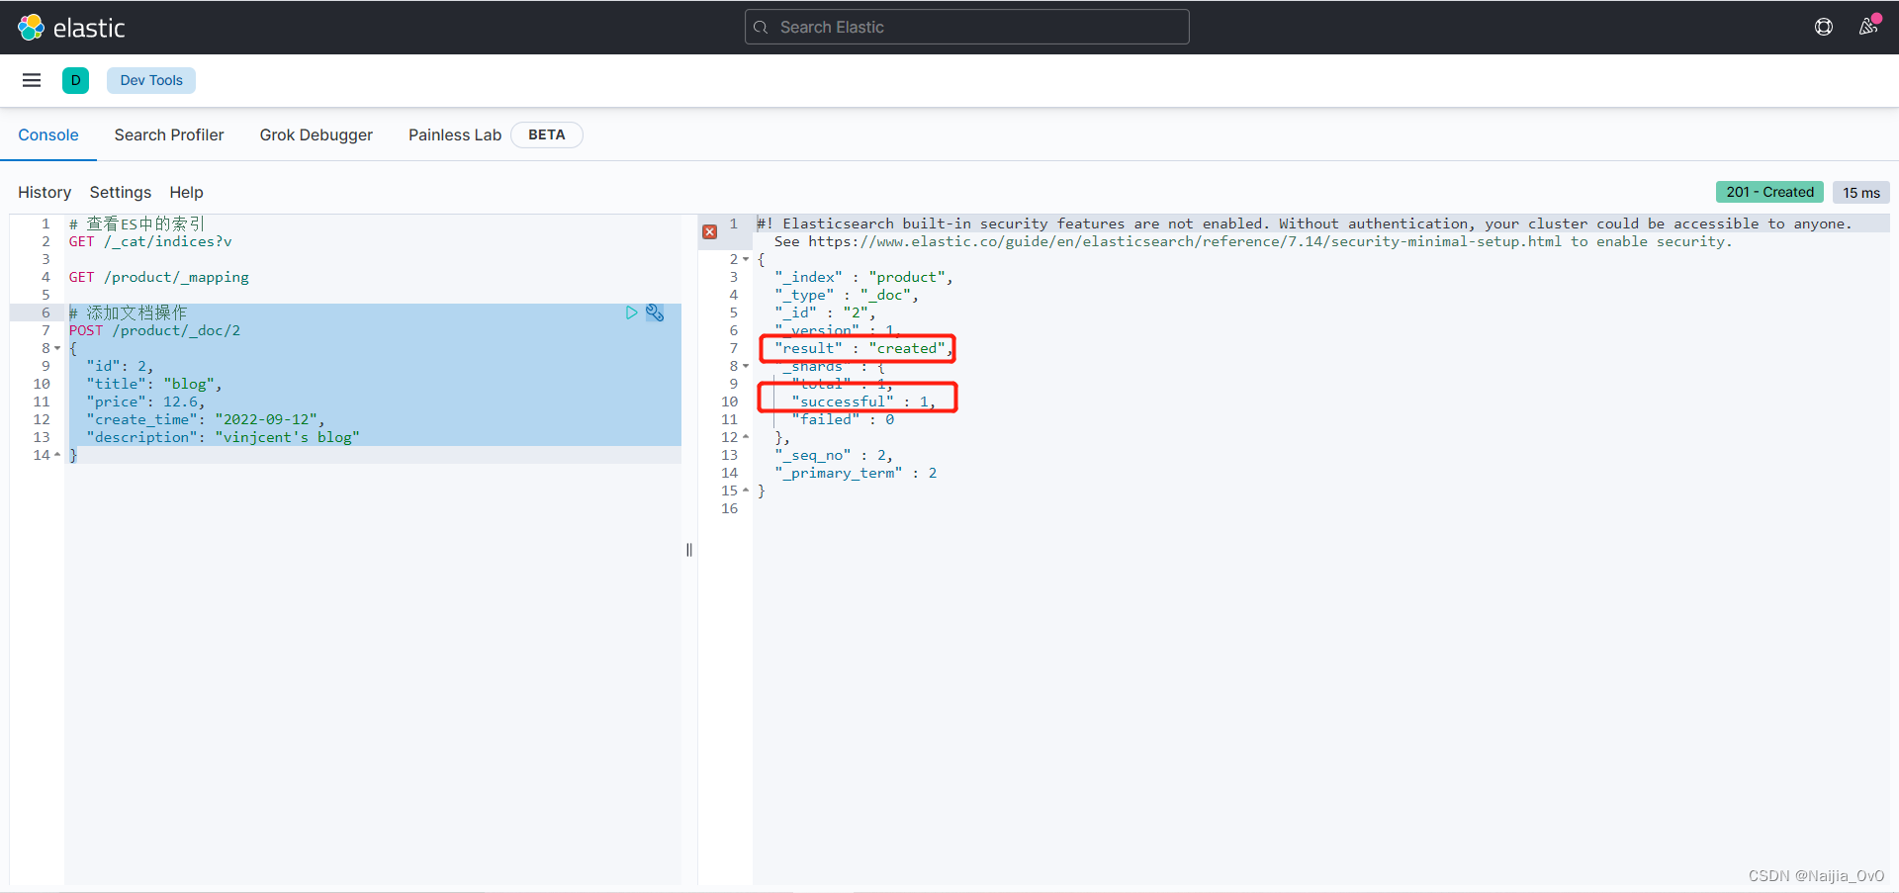The image size is (1899, 893).
Task: Click the search magnifier icon in Search Elastic
Action: (761, 27)
